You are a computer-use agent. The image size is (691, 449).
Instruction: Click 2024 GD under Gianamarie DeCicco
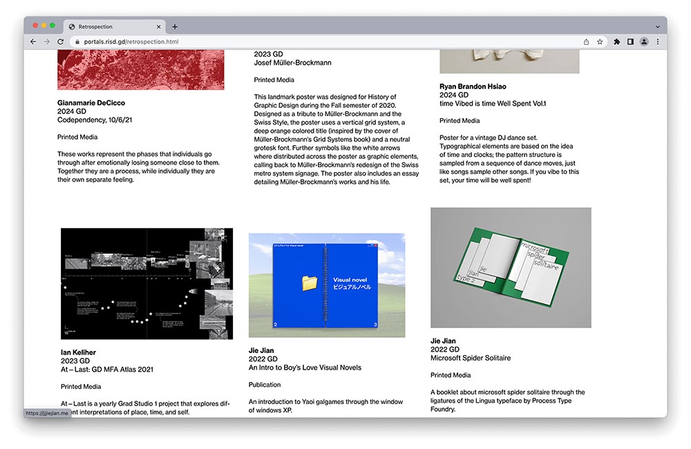click(72, 111)
